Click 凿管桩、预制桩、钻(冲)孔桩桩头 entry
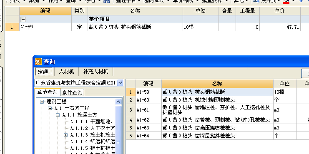This screenshot has width=309, height=154. pos(217,120)
